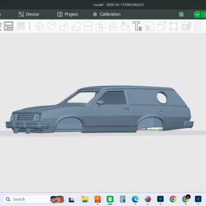The height and width of the screenshot is (206, 206).
Task: Open Calculator from the taskbar
Action: 123,199
